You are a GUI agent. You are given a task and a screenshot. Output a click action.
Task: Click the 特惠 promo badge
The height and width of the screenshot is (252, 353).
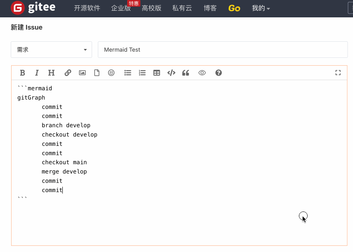point(134,3)
